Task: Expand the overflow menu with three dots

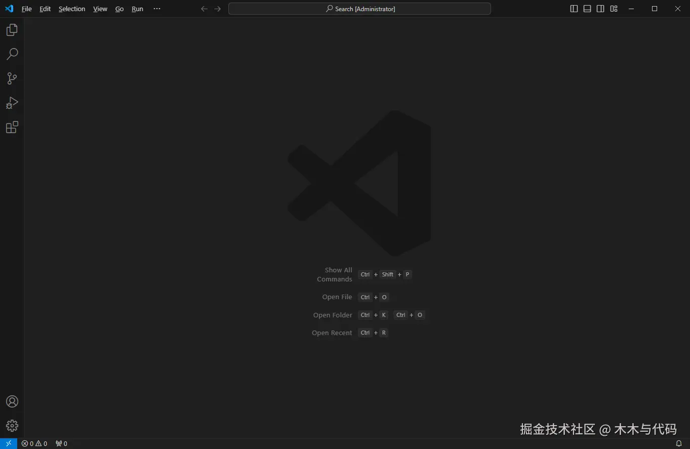Action: click(157, 9)
